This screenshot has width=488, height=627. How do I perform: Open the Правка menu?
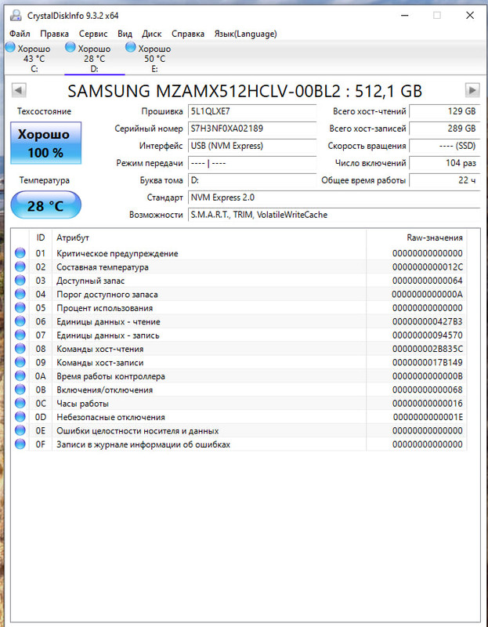click(x=54, y=34)
